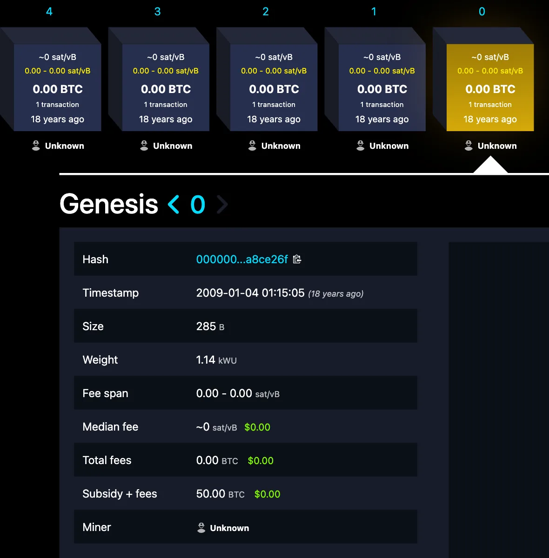Open block height link 1
Screen dimensions: 549x558
pos(374,12)
